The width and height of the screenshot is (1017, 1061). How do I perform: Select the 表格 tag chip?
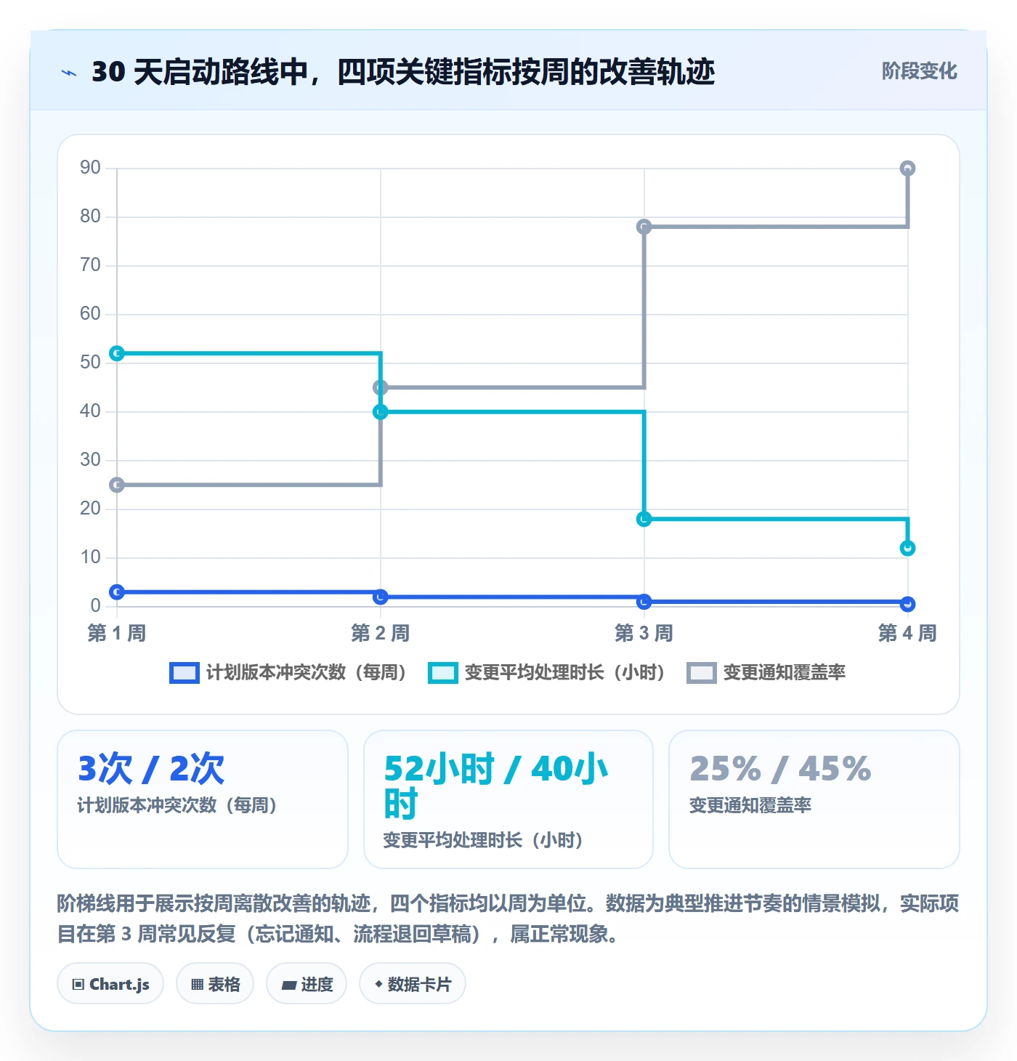[x=215, y=984]
